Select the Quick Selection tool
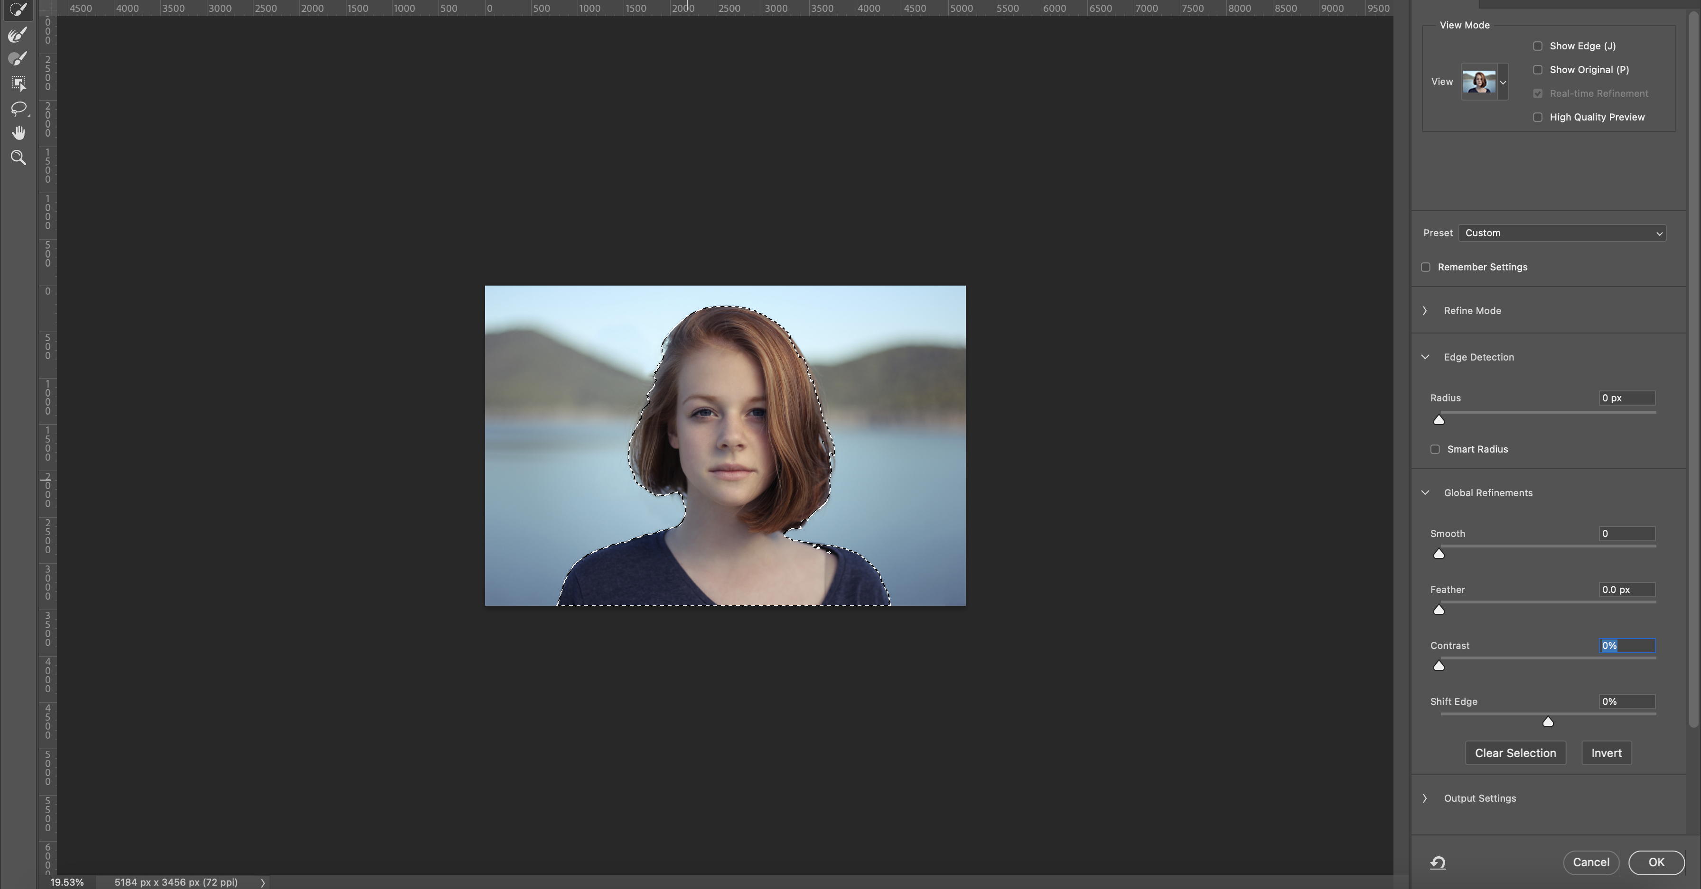The image size is (1701, 889). (19, 9)
